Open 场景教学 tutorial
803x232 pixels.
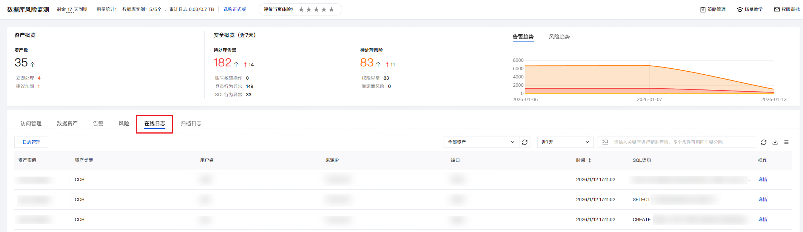click(750, 9)
